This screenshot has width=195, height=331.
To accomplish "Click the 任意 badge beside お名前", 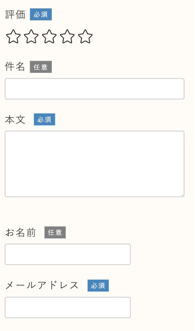I will pos(55,233).
